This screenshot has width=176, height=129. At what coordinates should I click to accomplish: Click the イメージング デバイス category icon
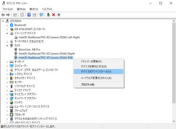[x=12, y=33]
